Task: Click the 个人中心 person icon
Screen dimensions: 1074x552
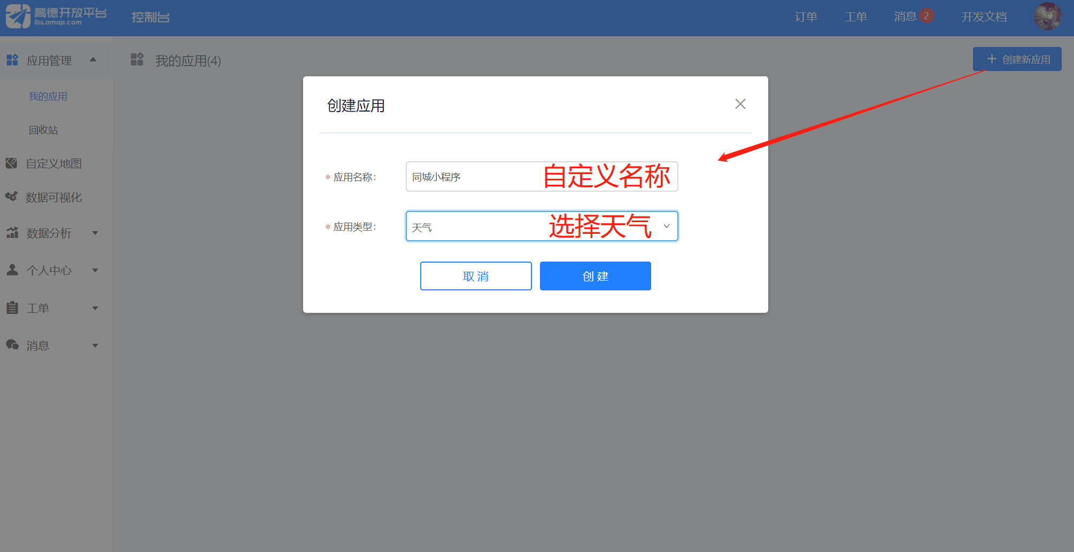Action: click(12, 270)
